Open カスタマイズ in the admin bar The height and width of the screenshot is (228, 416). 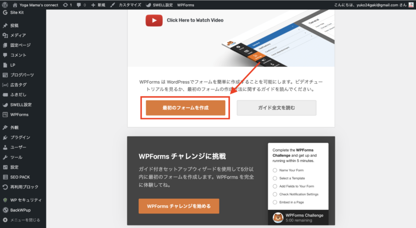(x=126, y=5)
